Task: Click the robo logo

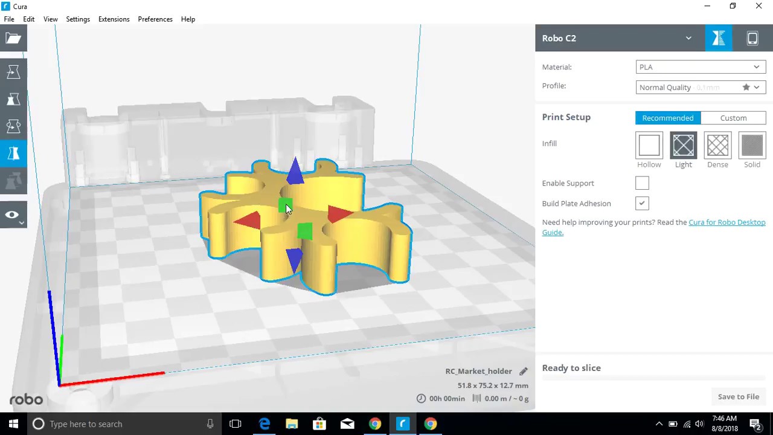Action: (x=26, y=399)
